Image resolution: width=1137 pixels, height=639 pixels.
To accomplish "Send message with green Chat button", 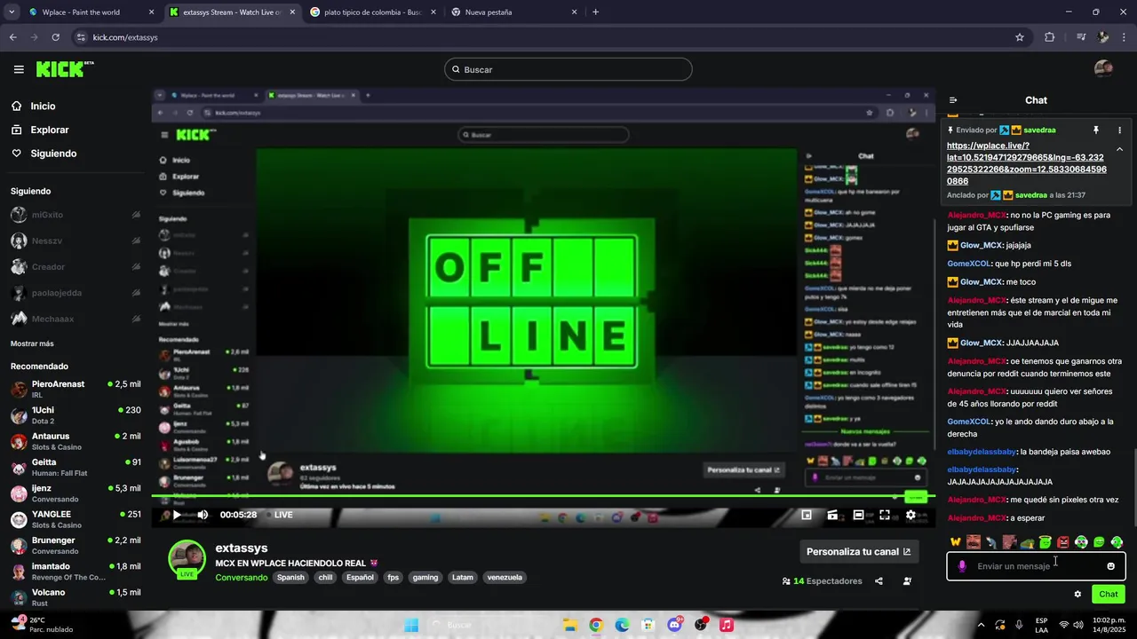I will coord(1109,595).
